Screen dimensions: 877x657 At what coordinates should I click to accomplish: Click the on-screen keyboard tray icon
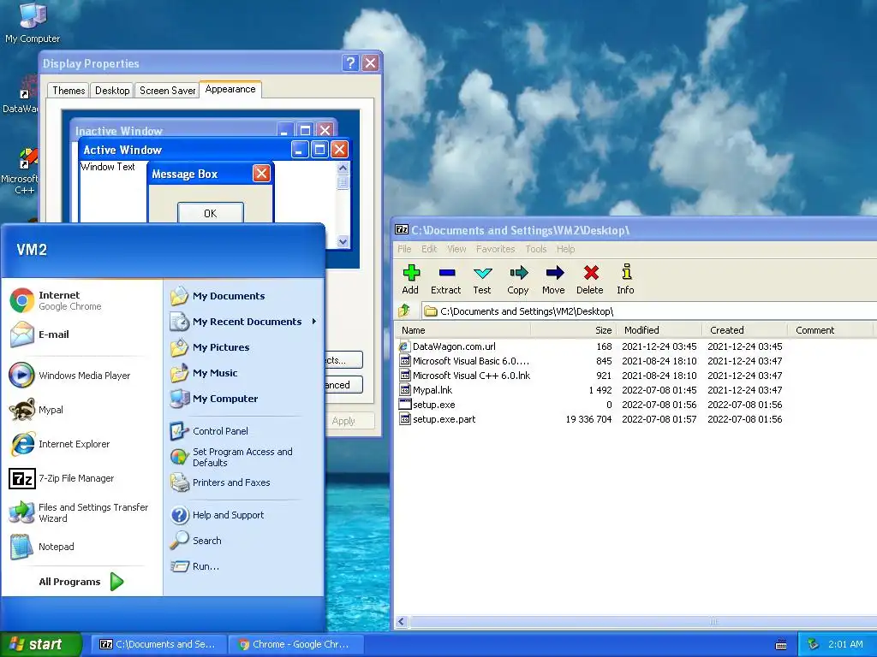tap(781, 645)
